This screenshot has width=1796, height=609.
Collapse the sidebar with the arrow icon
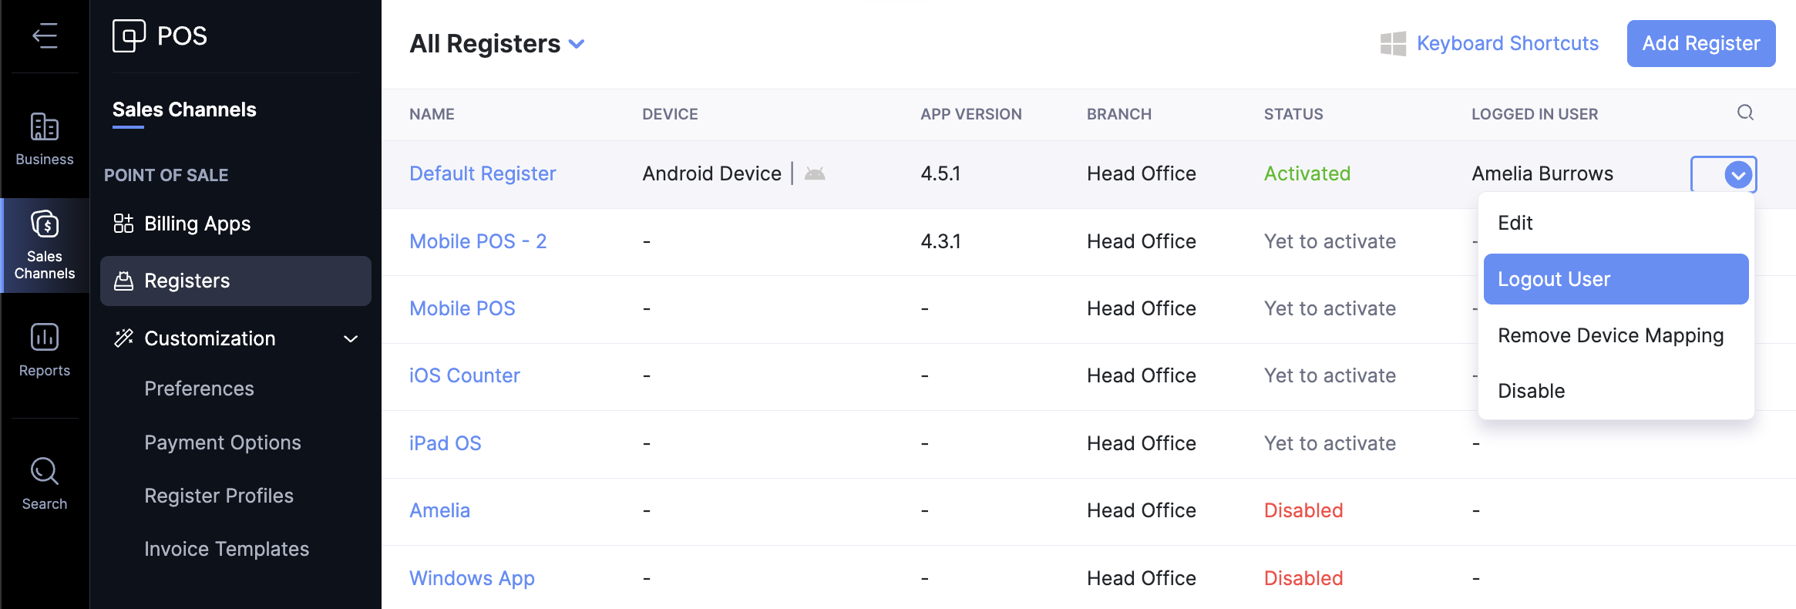click(45, 35)
